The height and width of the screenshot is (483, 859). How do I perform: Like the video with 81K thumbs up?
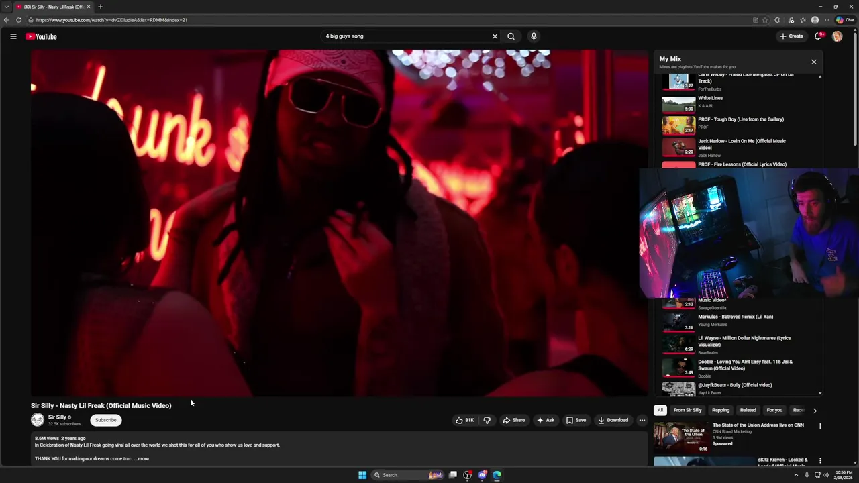click(464, 420)
